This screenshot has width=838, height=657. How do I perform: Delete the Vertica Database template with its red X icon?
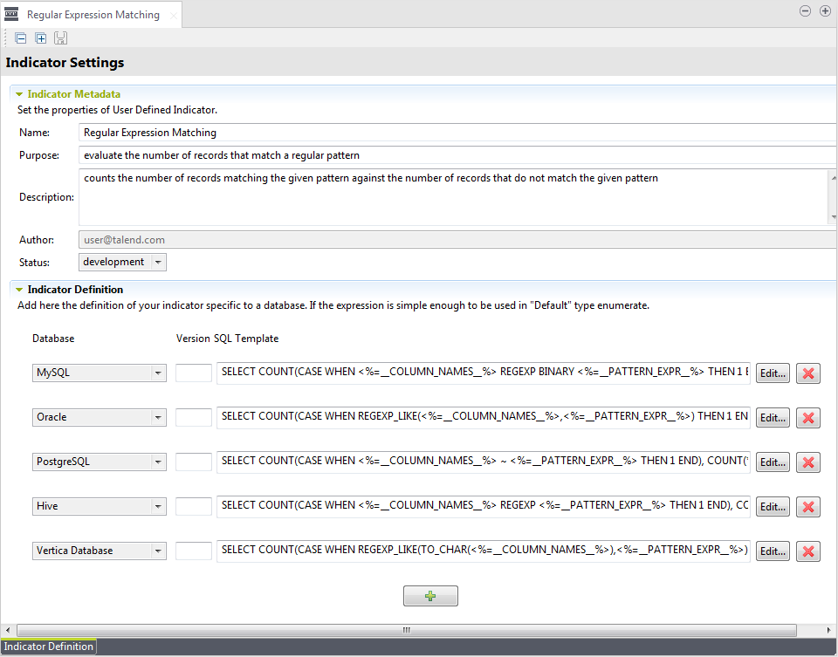[x=807, y=551]
